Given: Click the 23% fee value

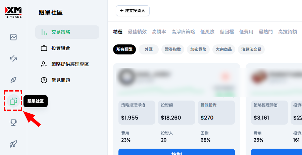Looking at the screenshot, I should [x=126, y=140].
